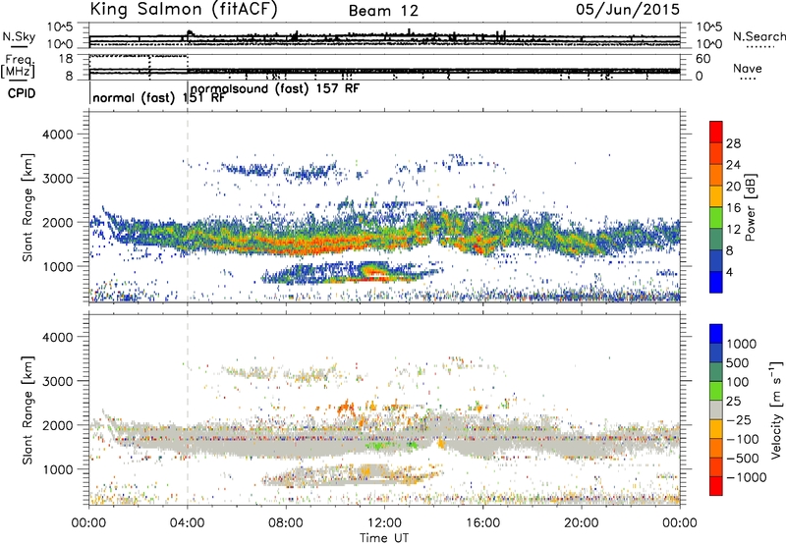Select the -25 tick on Velocity colorbar
This screenshot has height=544, width=786.
[740, 419]
